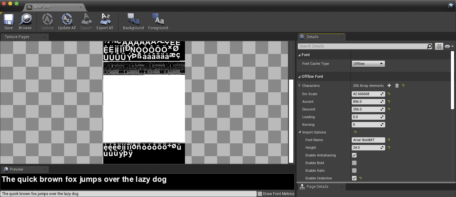Toggle Draw Font Metrics
Viewport: 456px width, 197px height.
(260, 193)
